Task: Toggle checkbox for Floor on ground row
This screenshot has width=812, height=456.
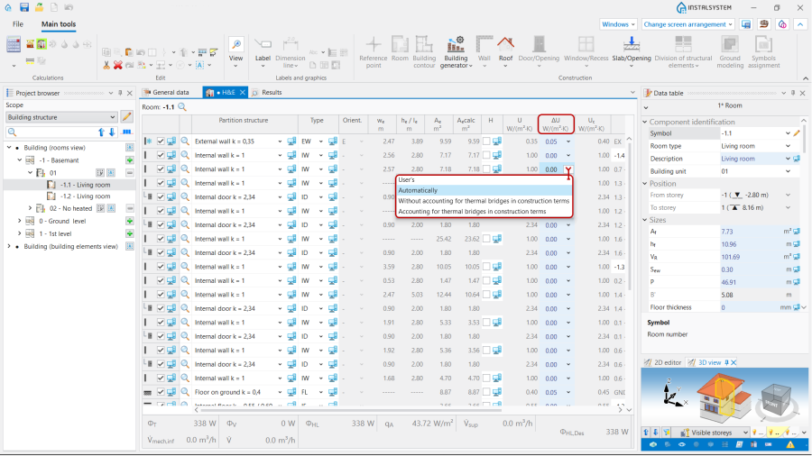Action: point(161,392)
